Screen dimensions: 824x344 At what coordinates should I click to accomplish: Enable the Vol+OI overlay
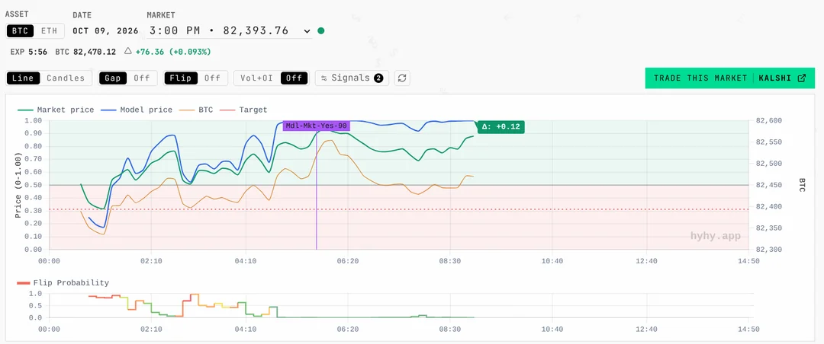[256, 78]
